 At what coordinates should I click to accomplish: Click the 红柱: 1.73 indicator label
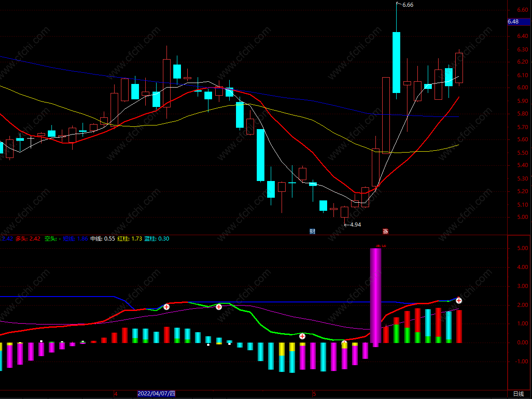pos(130,238)
